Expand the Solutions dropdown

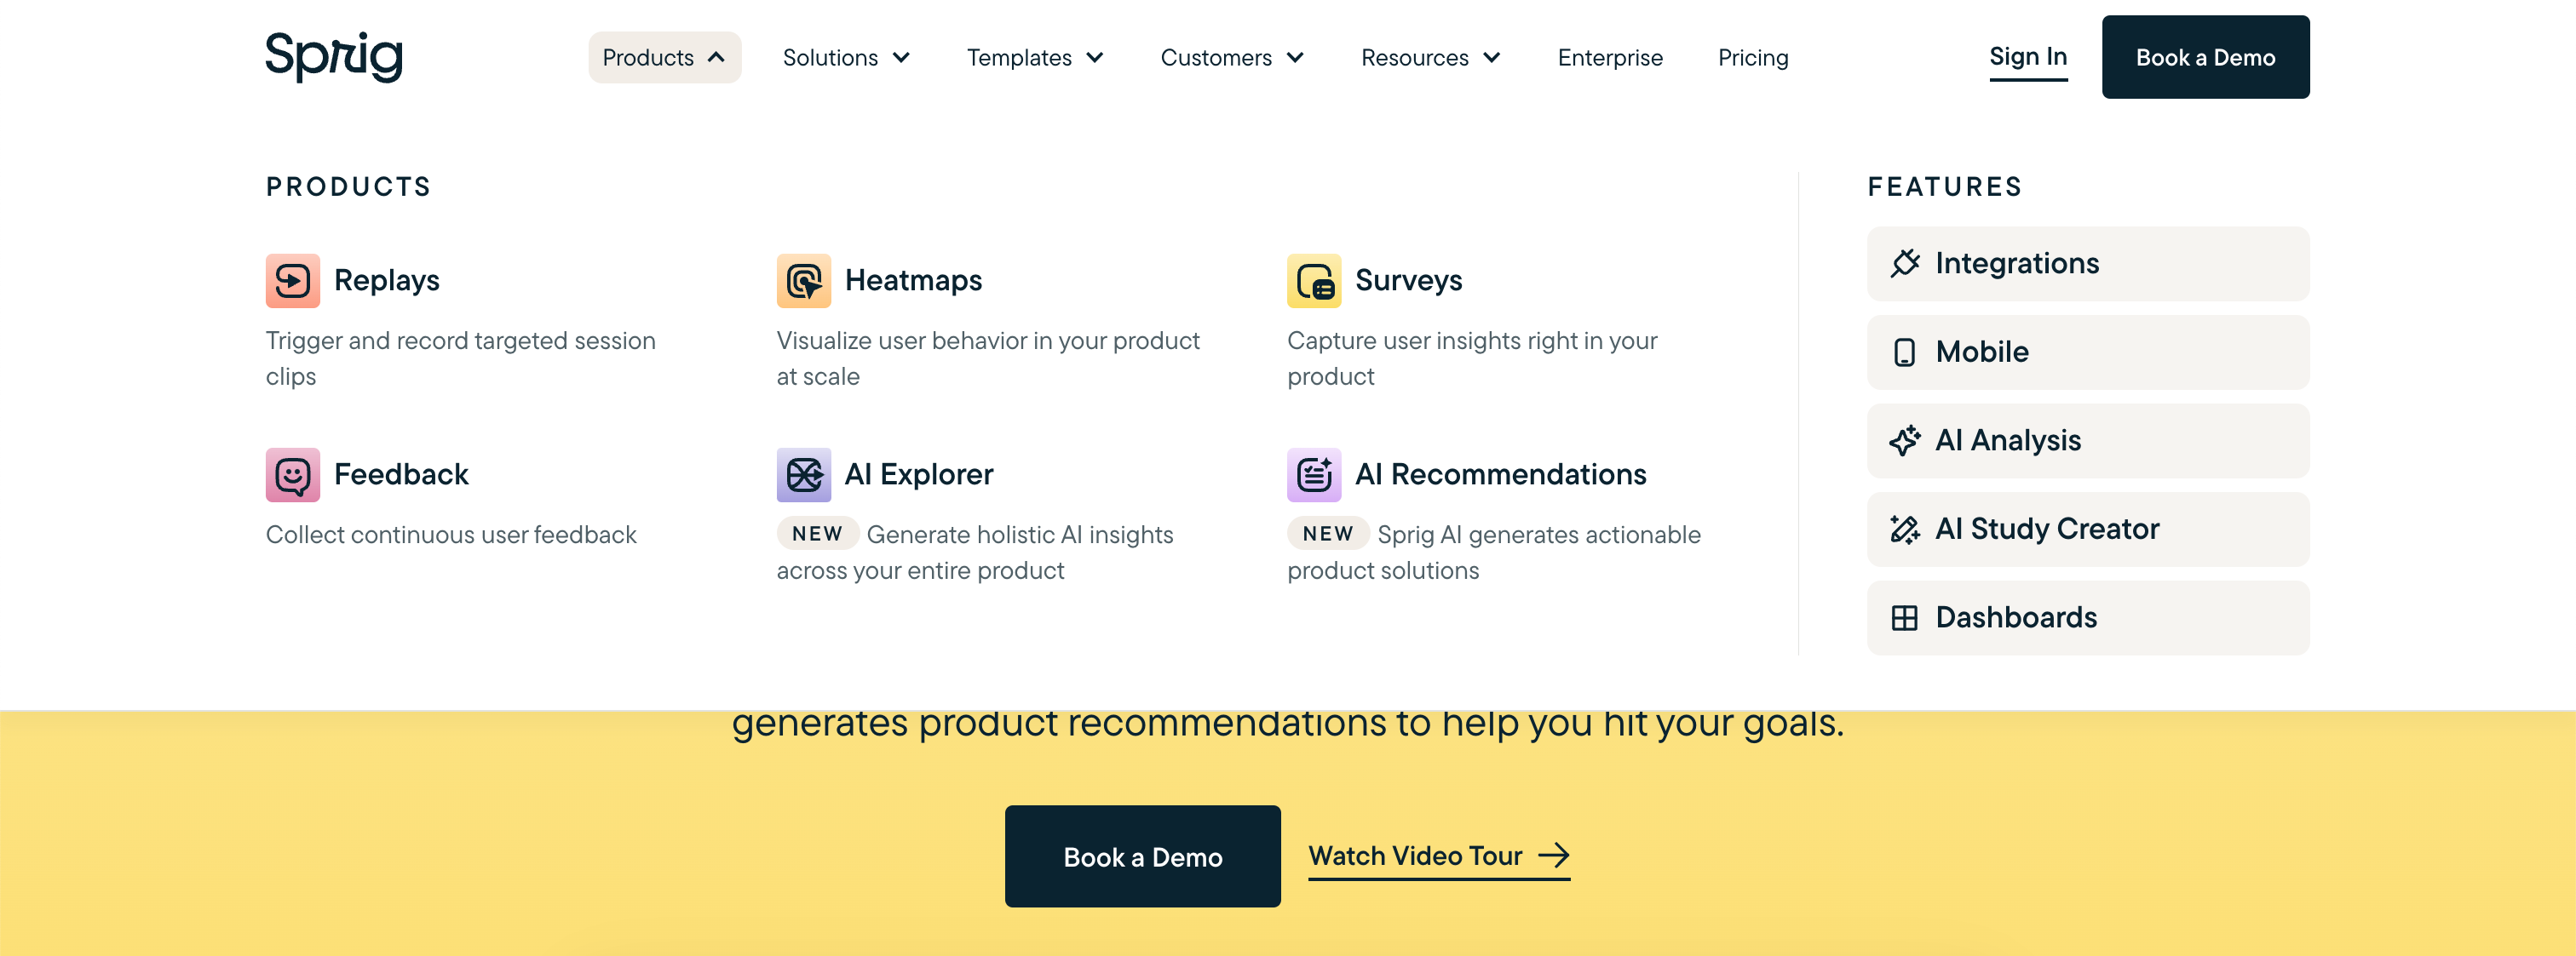click(846, 58)
